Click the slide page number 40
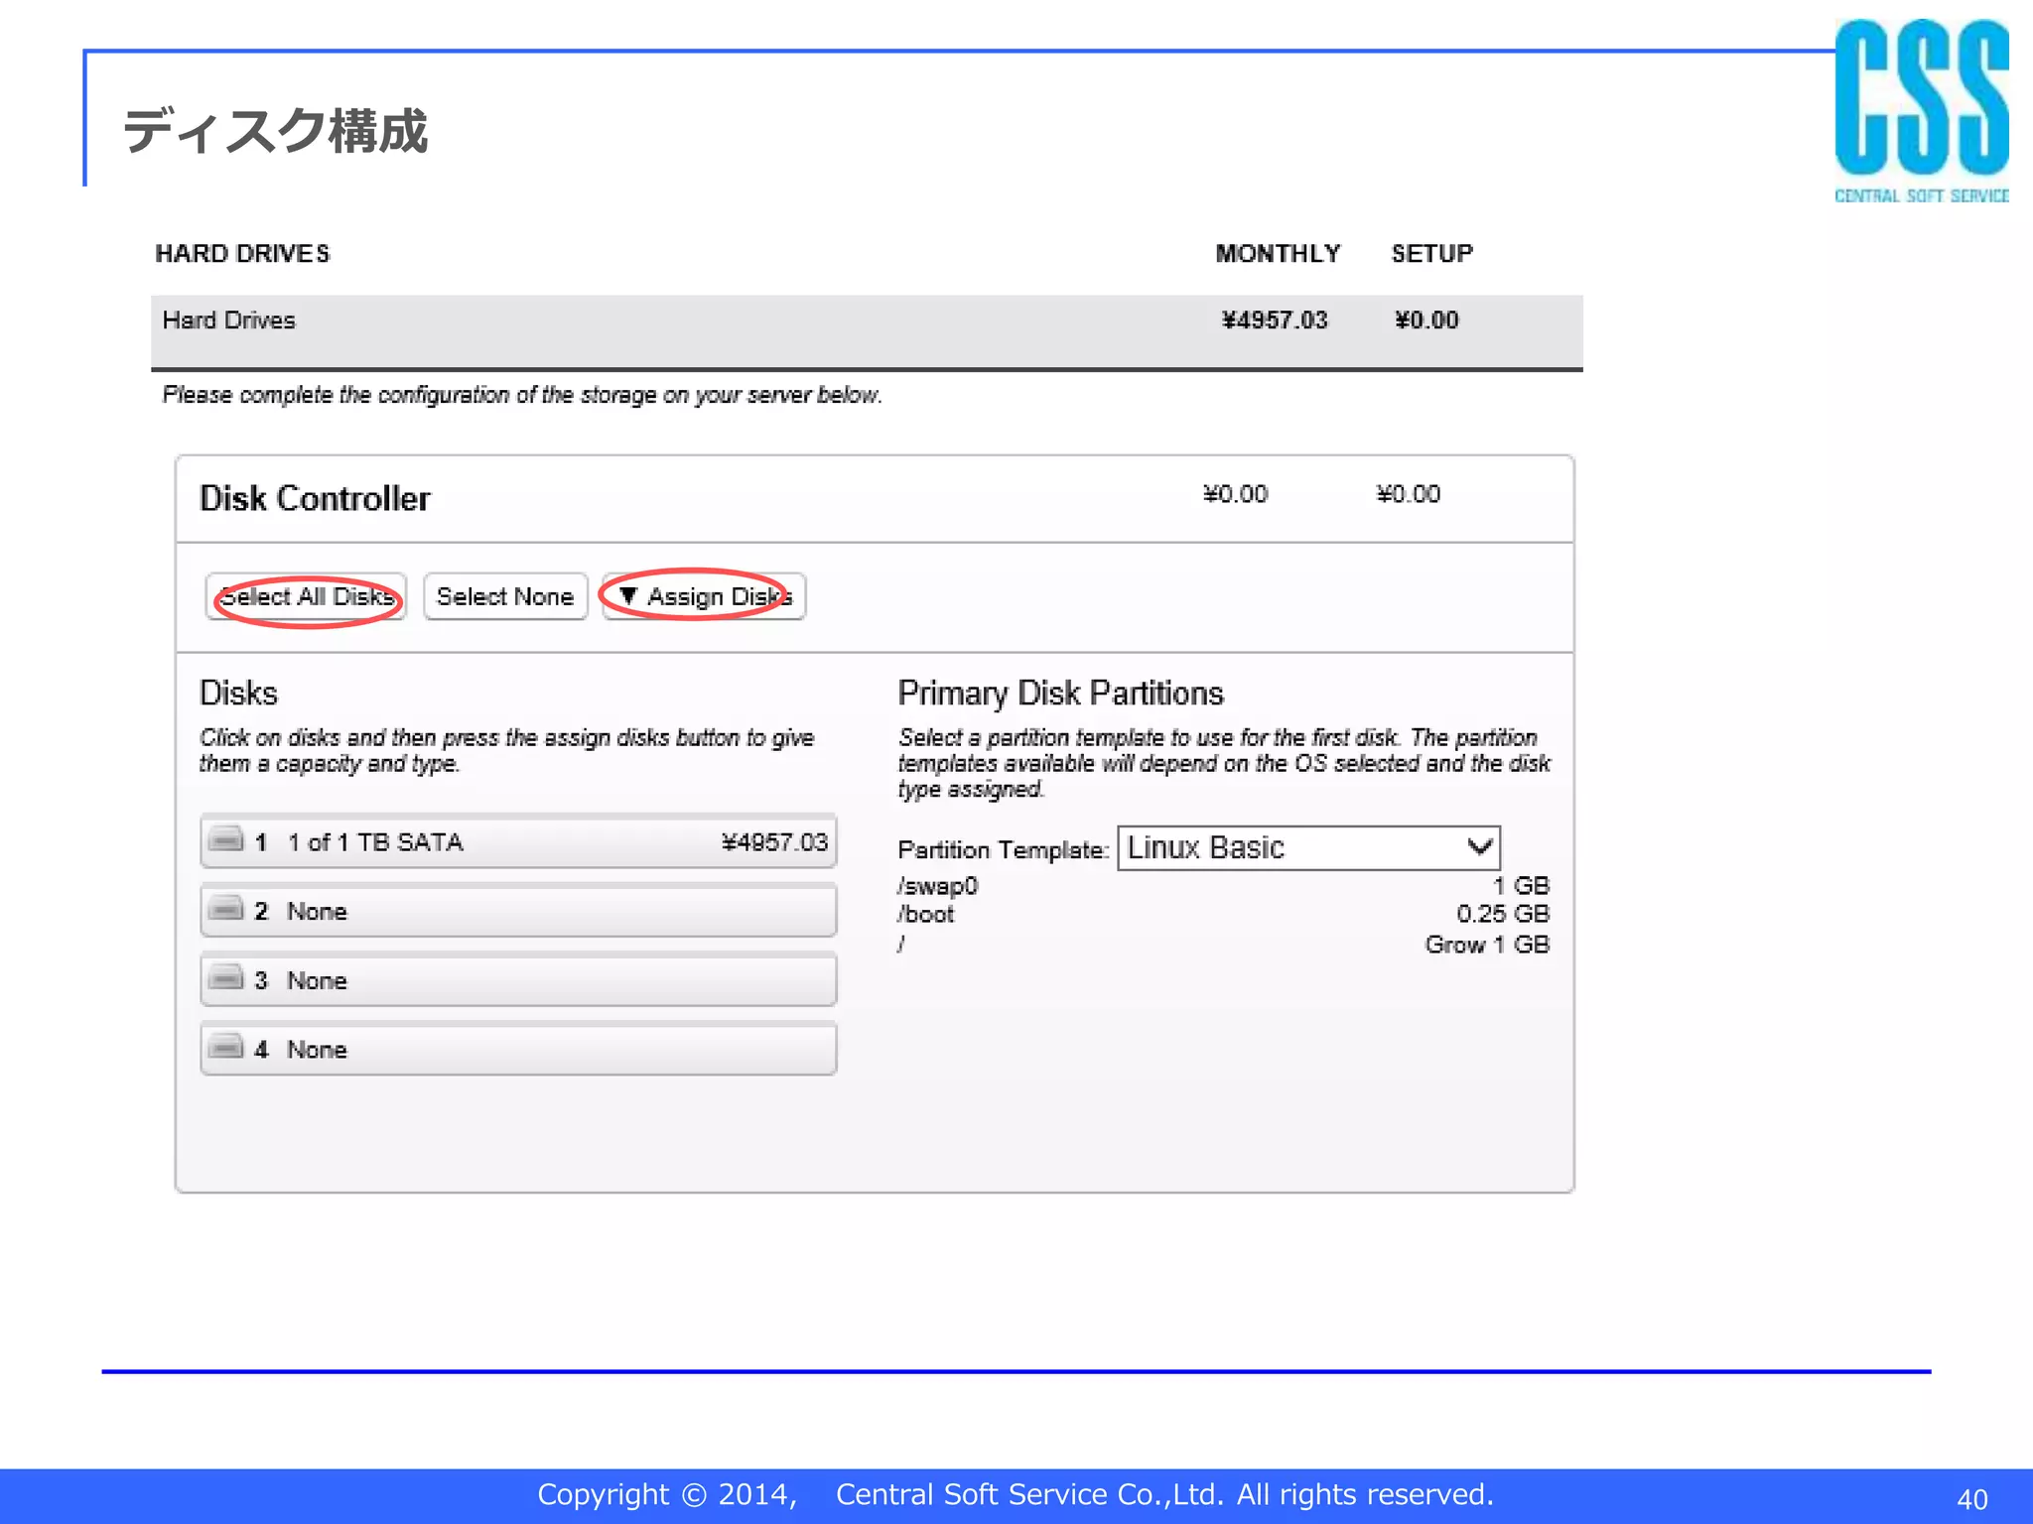This screenshot has height=1524, width=2033. point(1971,1499)
